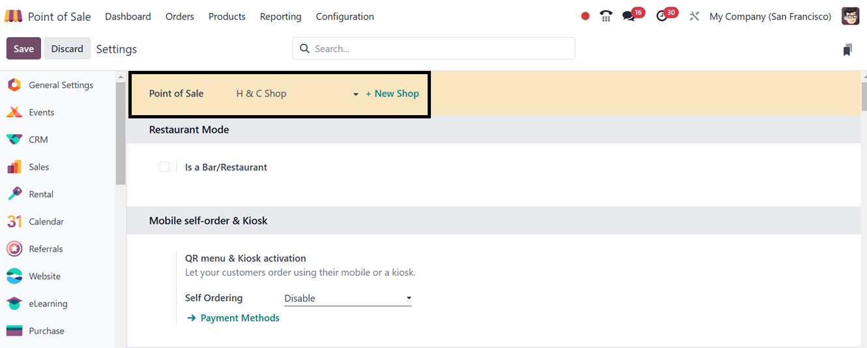Click the + New Shop link
Screen dimensions: 867x348
pyautogui.click(x=392, y=94)
